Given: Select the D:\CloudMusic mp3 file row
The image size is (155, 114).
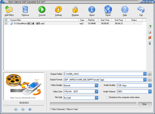Looking at the screenshot, I should [73, 23].
